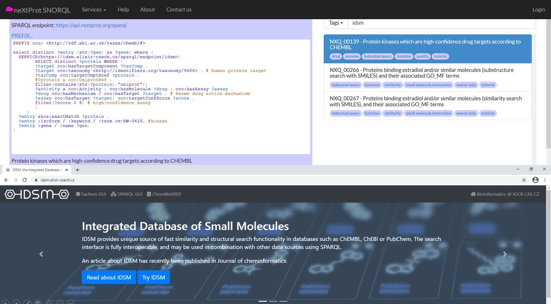This screenshot has width=551, height=304.
Task: Click the similarity tag on NXQ_00267
Action: pyautogui.click(x=393, y=113)
